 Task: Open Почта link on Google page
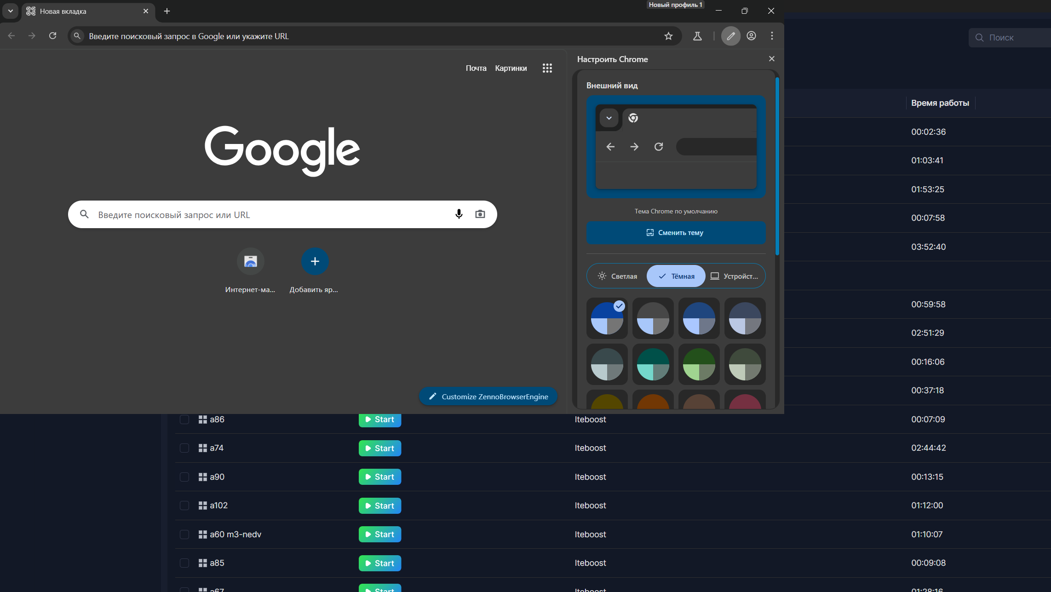coord(476,68)
